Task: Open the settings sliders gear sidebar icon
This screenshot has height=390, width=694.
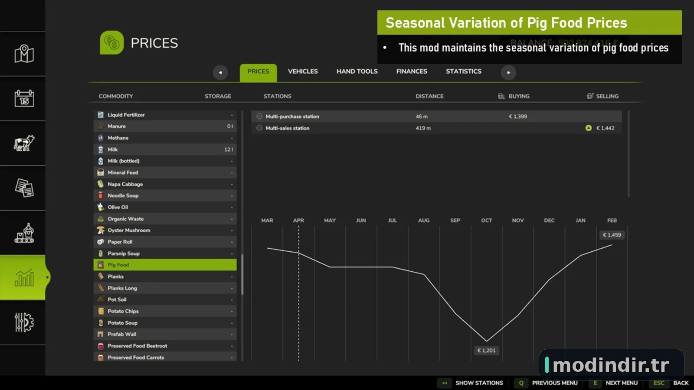Action: (x=24, y=322)
